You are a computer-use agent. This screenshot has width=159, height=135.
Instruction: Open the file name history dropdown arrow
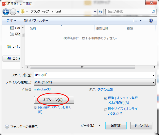click(x=153, y=75)
